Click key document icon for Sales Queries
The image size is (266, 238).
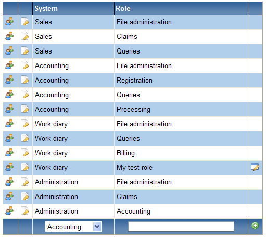pos(25,51)
